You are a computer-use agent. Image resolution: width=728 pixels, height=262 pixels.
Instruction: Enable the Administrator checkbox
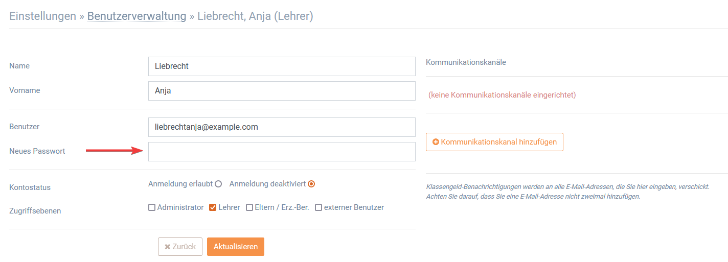[152, 207]
